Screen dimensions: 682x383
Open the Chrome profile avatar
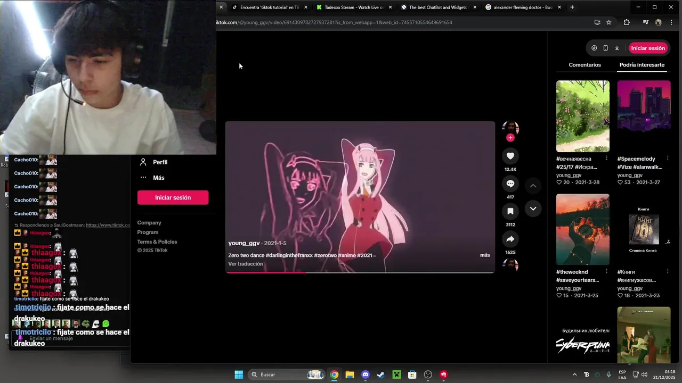(x=659, y=22)
